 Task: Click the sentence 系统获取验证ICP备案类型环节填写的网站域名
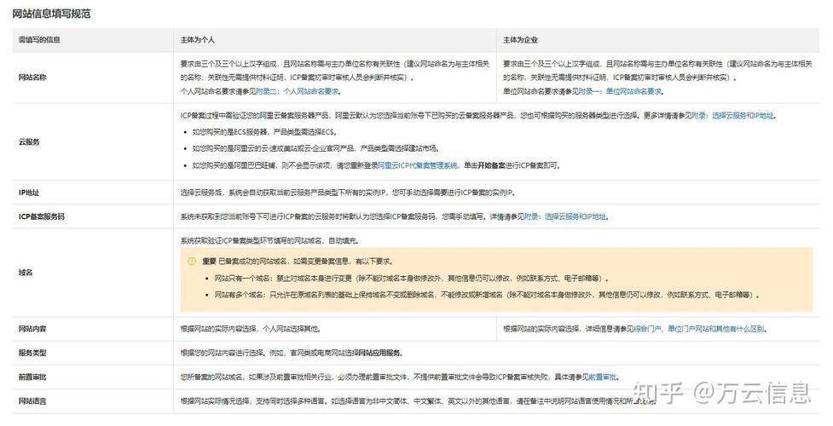click(270, 240)
